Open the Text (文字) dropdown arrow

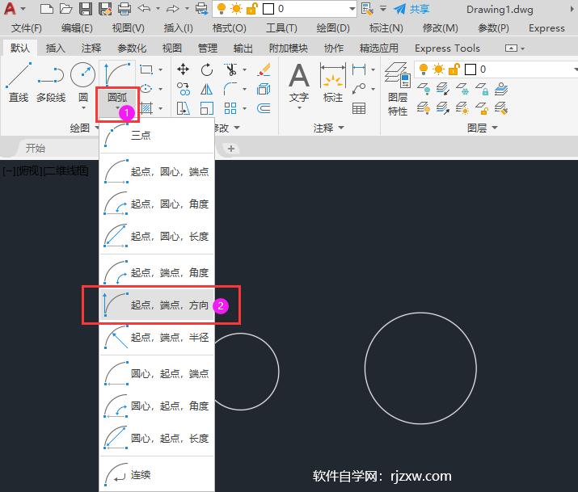click(299, 108)
